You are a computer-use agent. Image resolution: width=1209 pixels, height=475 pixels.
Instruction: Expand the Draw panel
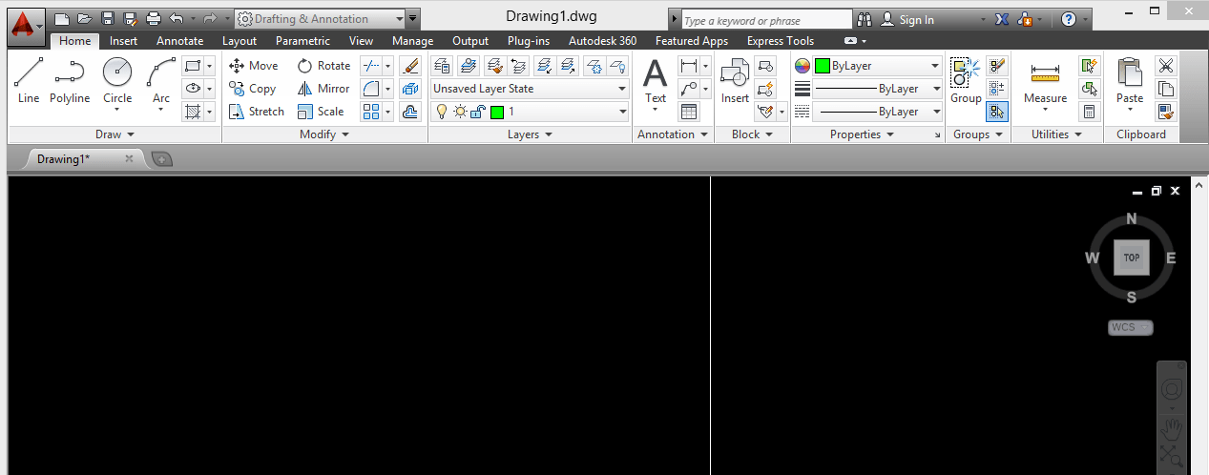(x=115, y=134)
